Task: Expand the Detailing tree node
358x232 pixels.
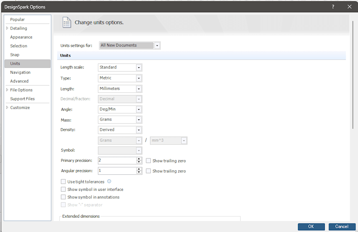Action: click(x=7, y=28)
